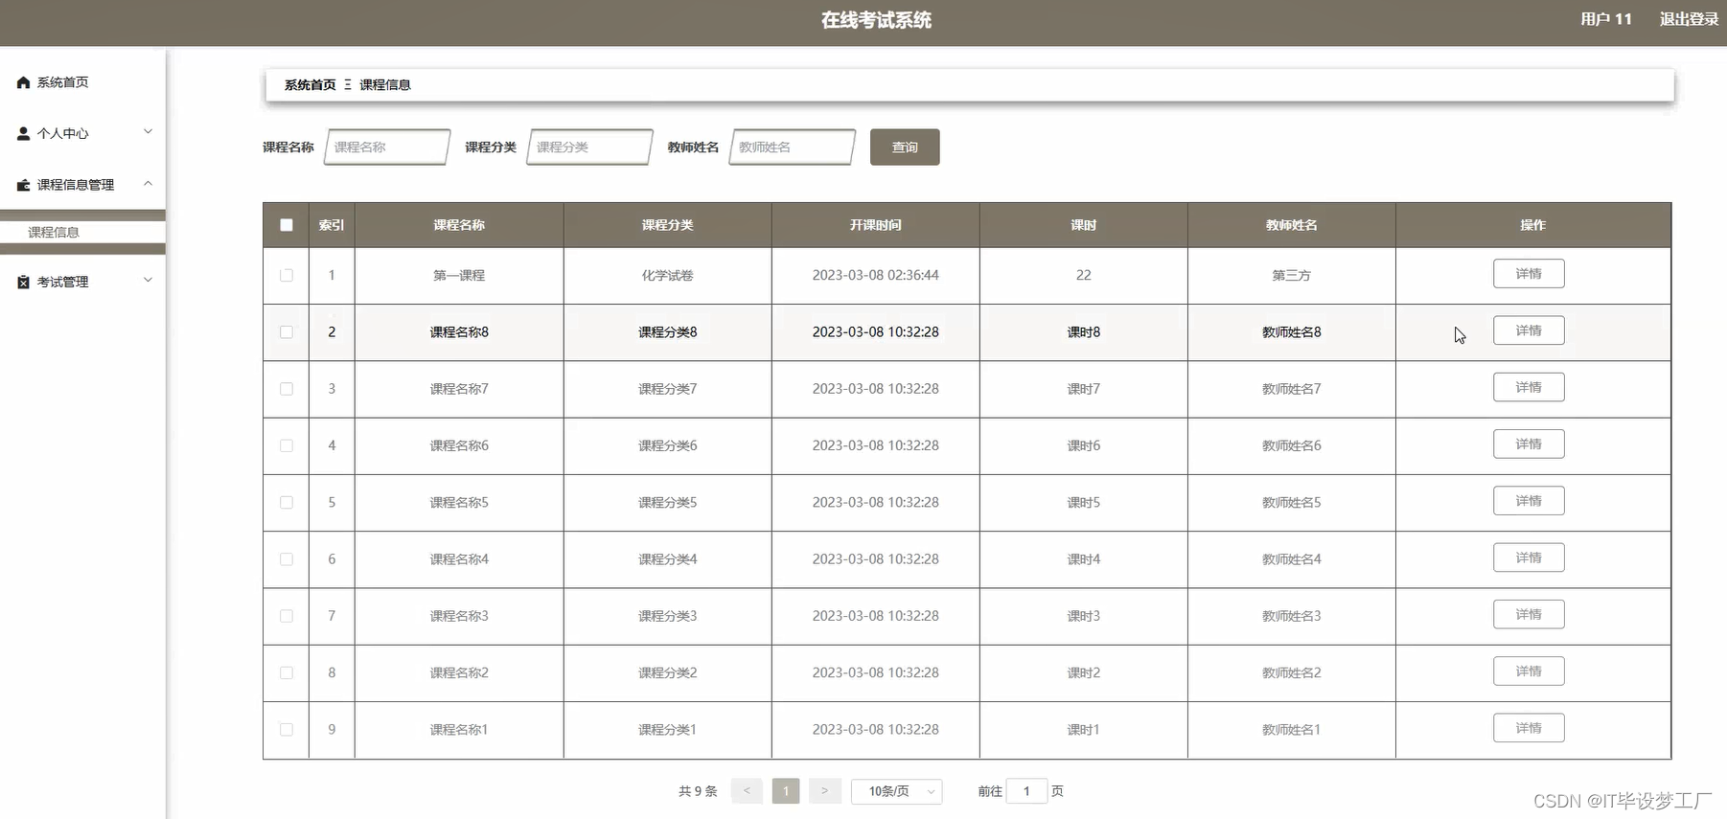Viewport: 1727px width, 819px height.
Task: Click the 教师姓名 column header
Action: tap(1291, 225)
